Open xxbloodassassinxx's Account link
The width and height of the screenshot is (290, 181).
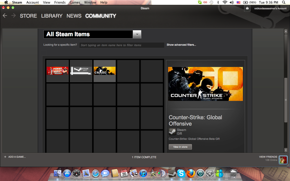click(270, 8)
